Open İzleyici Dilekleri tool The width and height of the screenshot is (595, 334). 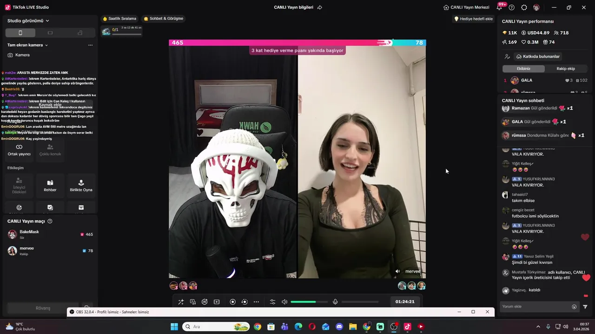click(19, 186)
